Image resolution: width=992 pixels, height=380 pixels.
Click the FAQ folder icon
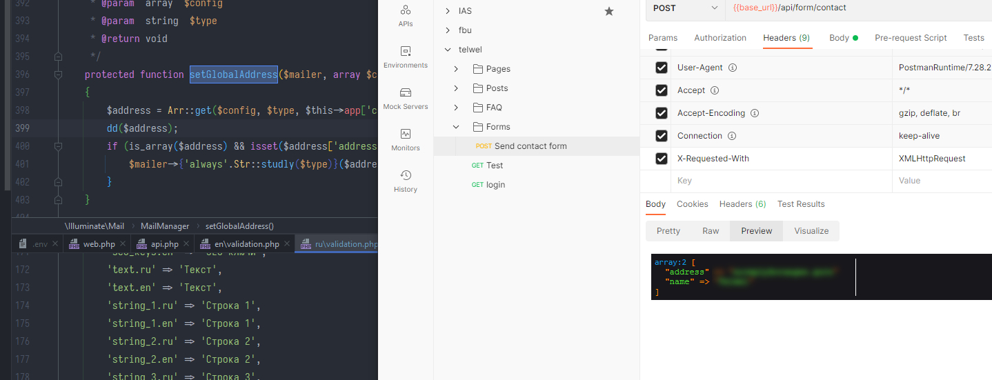point(479,108)
